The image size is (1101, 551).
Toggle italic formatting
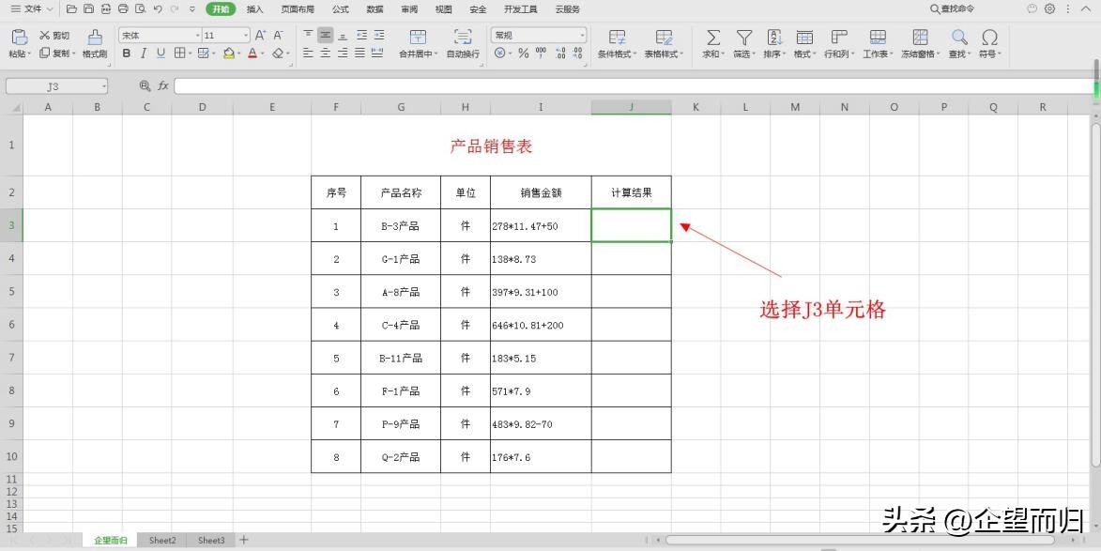pyautogui.click(x=144, y=54)
